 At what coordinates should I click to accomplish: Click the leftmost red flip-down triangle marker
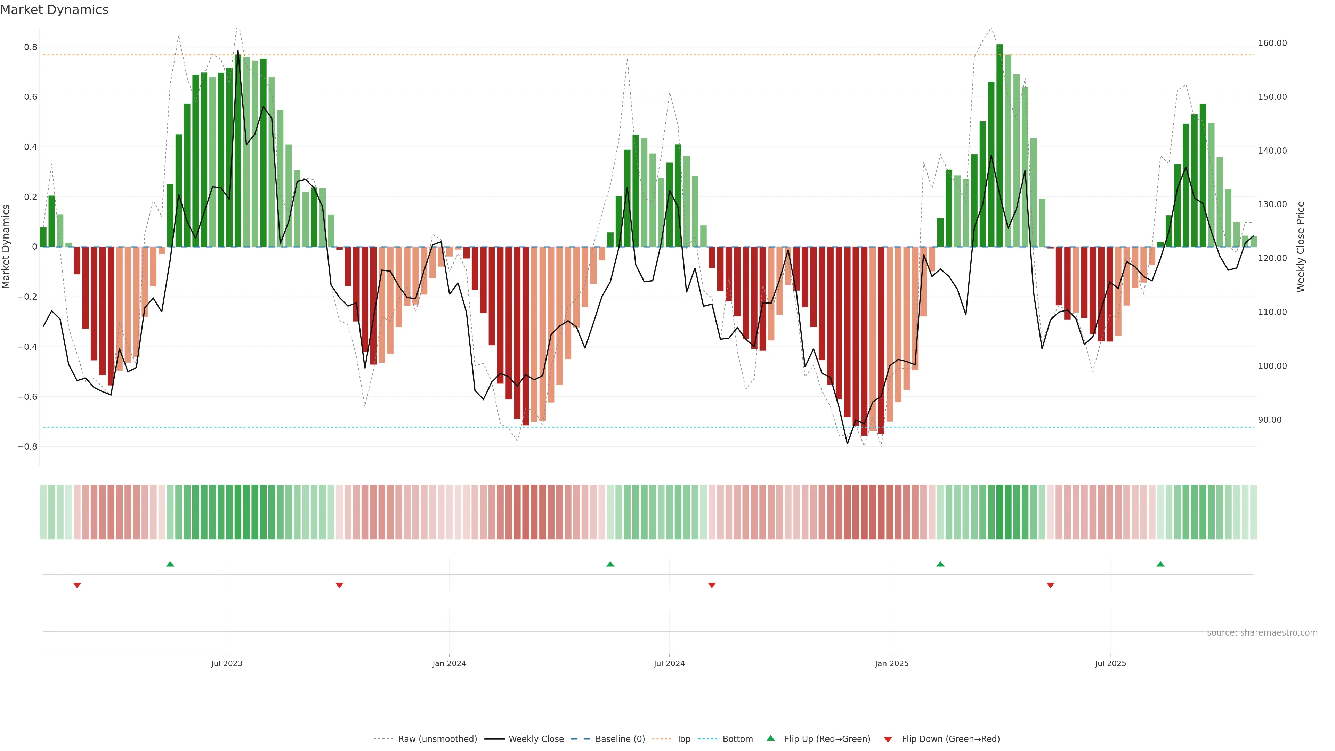[x=77, y=585]
